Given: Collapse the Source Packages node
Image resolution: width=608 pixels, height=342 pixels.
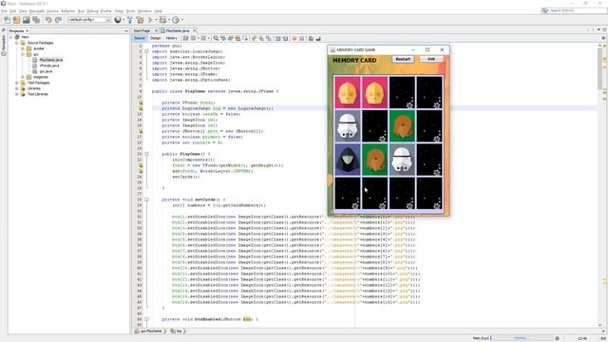Looking at the screenshot, I should tap(17, 43).
